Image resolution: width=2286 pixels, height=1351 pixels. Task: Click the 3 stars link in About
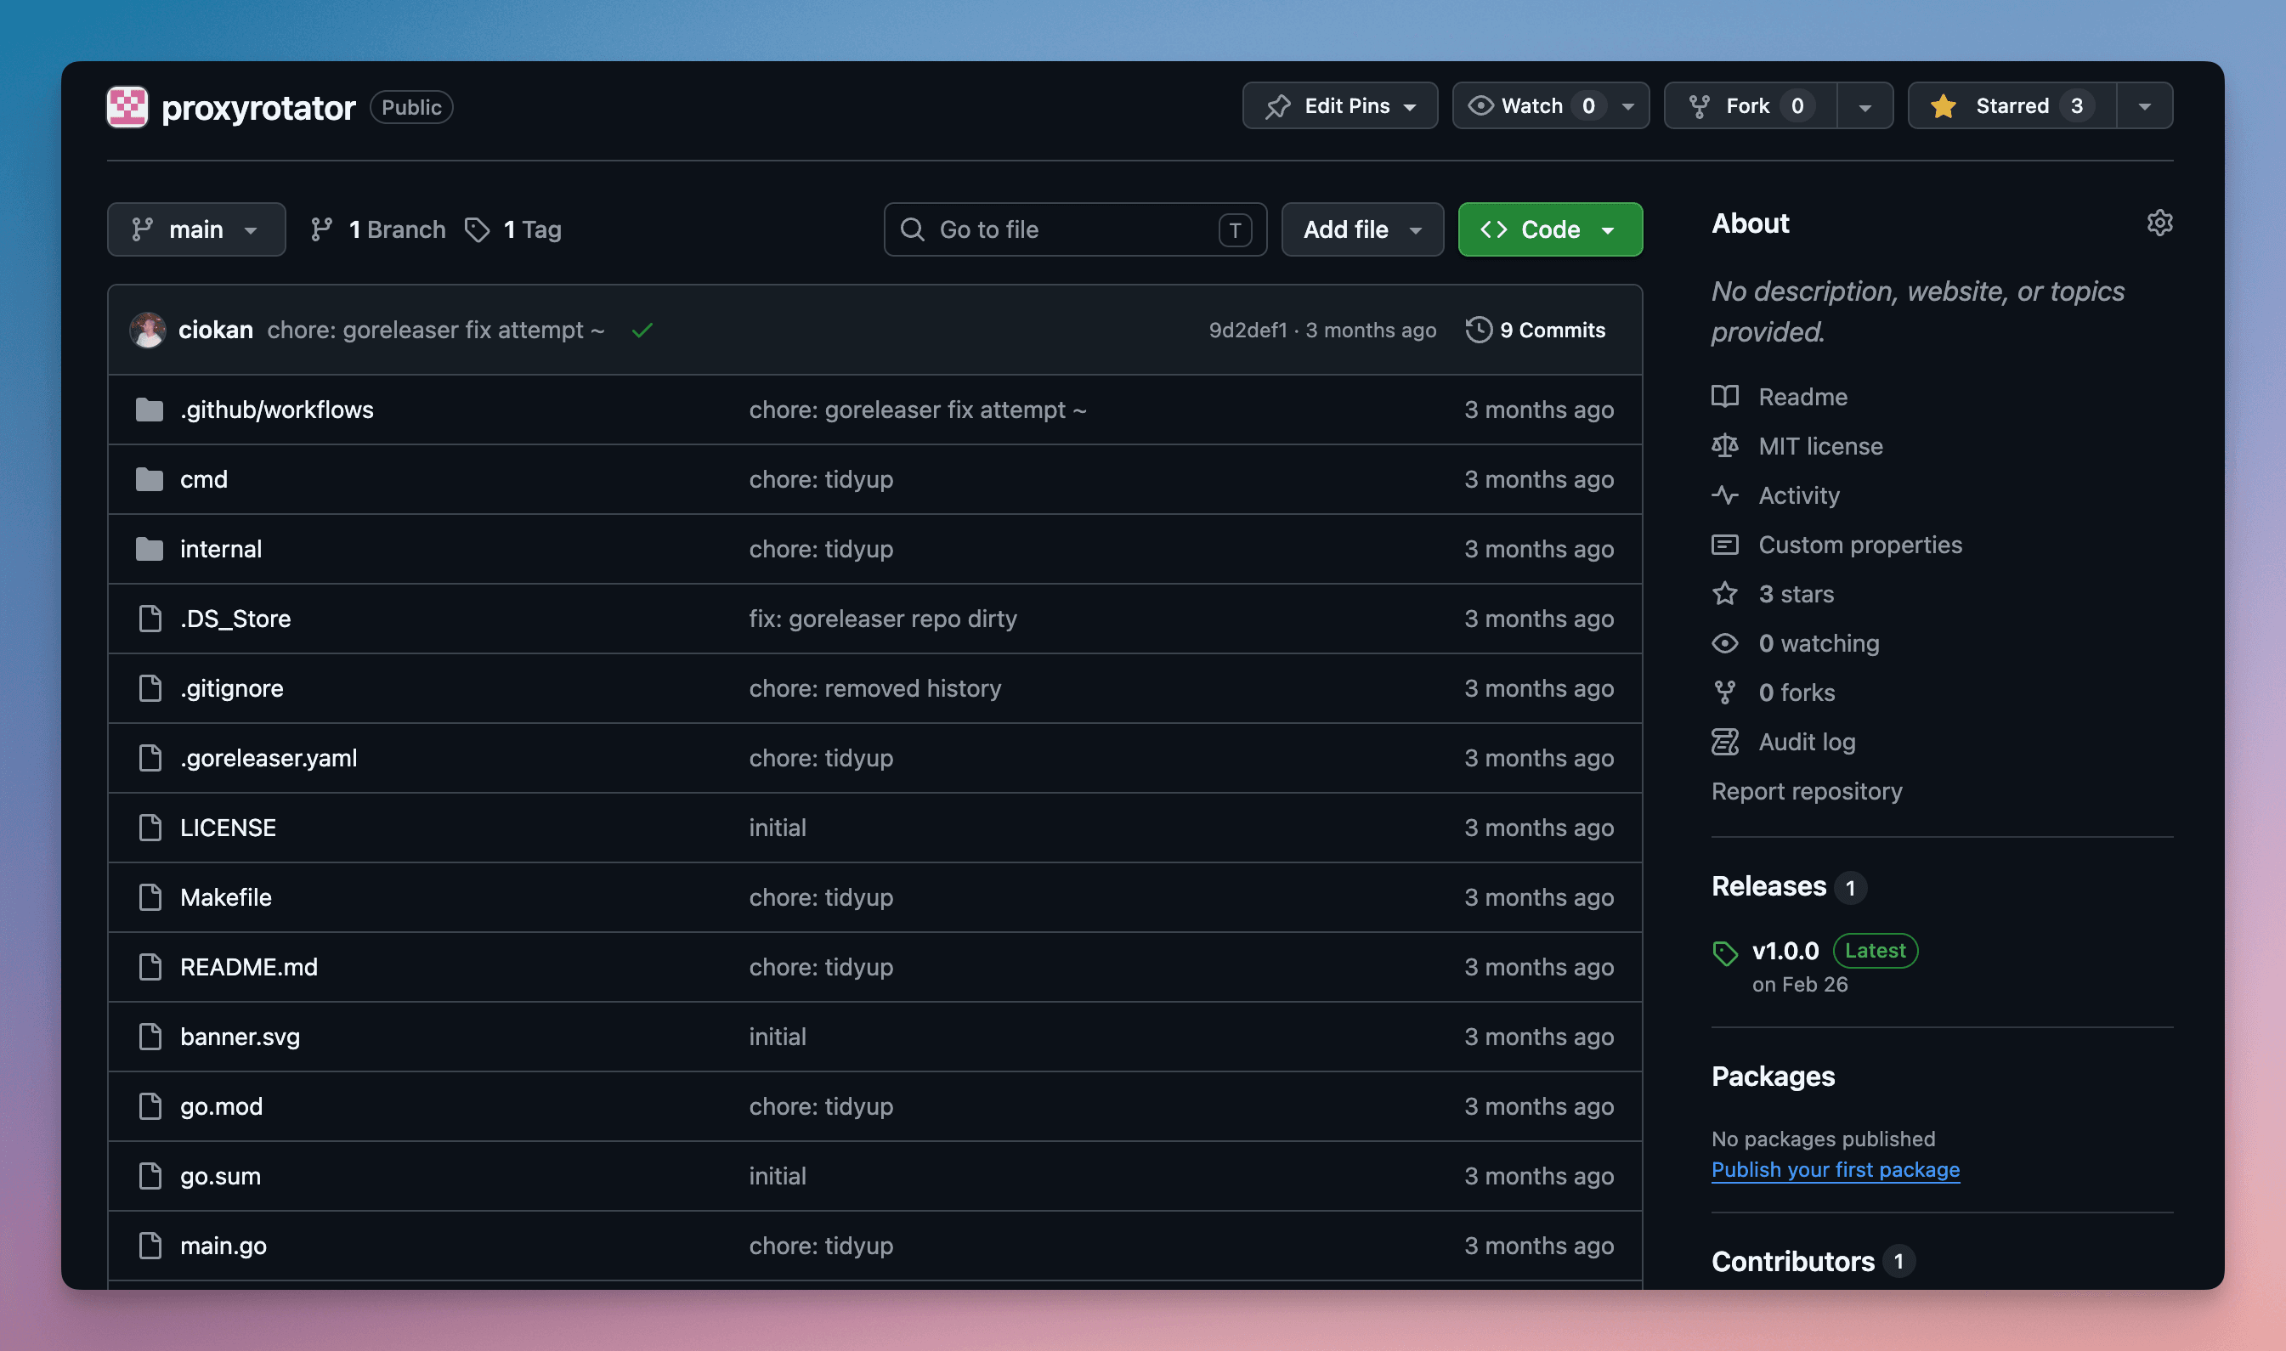click(1797, 594)
